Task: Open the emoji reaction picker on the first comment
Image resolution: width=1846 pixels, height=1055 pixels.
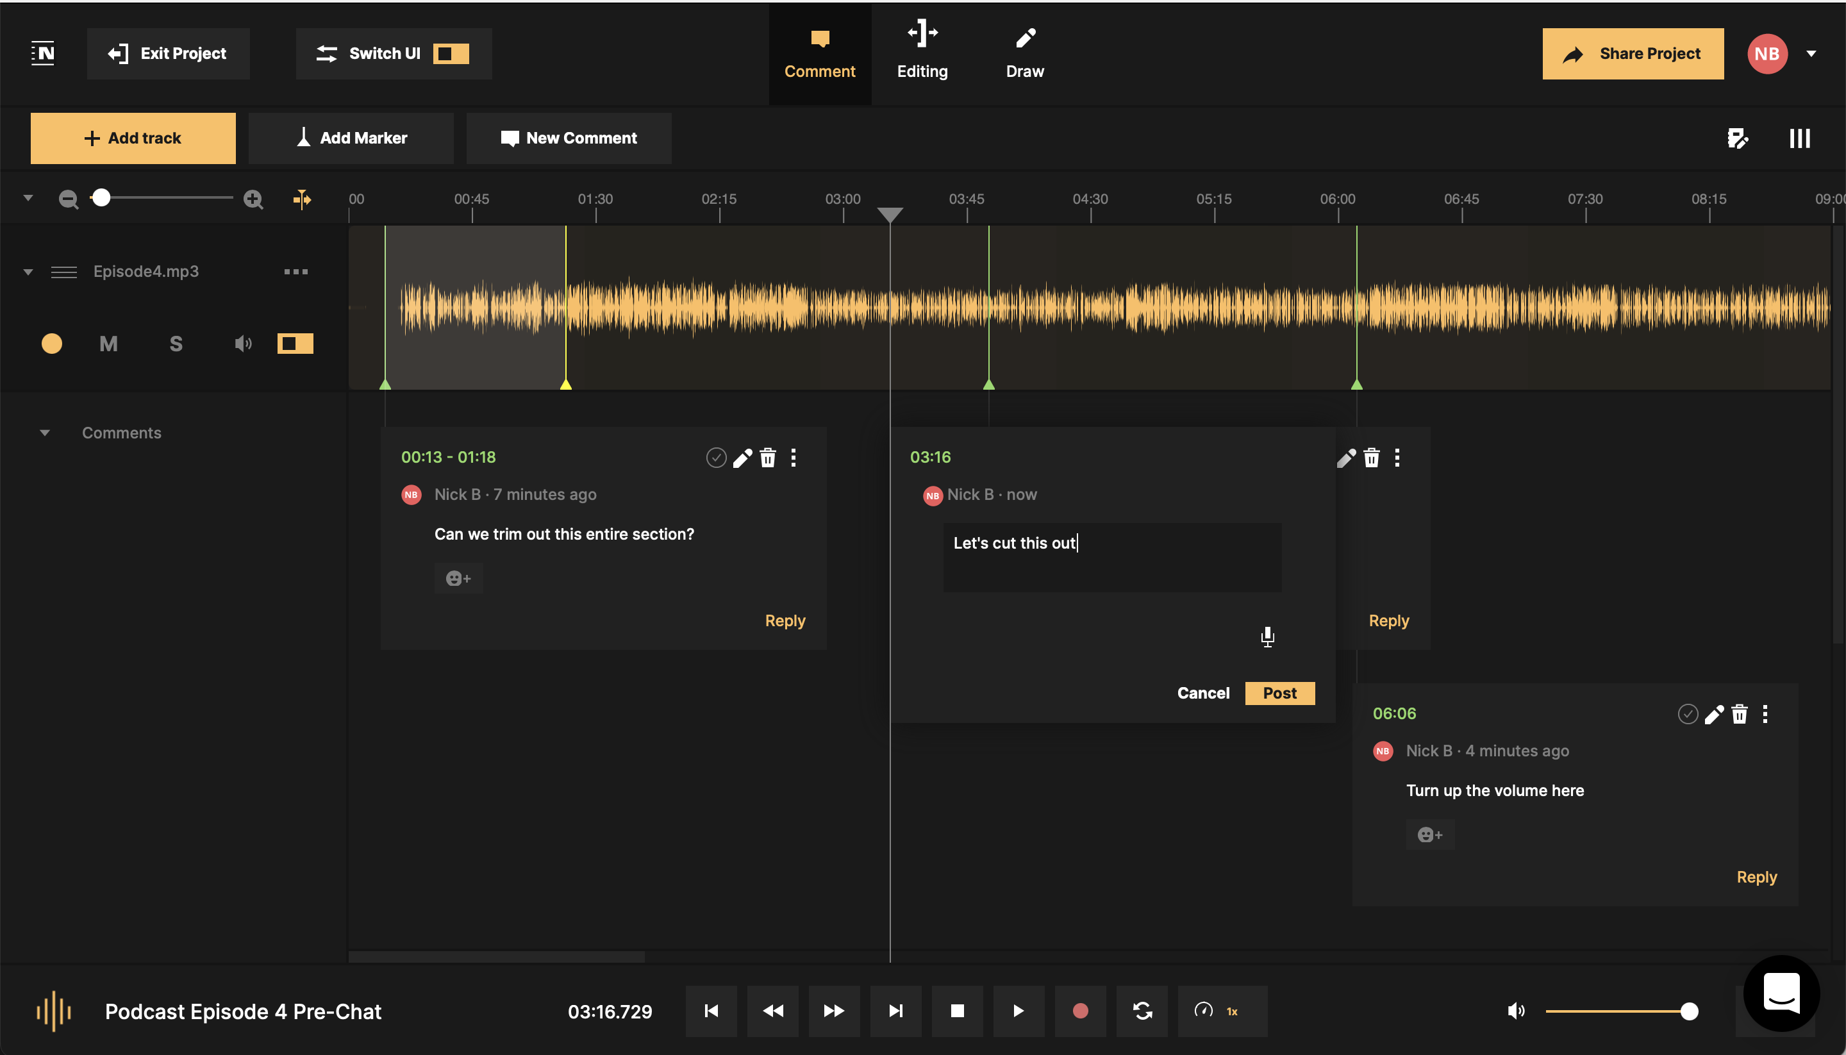Action: (458, 577)
